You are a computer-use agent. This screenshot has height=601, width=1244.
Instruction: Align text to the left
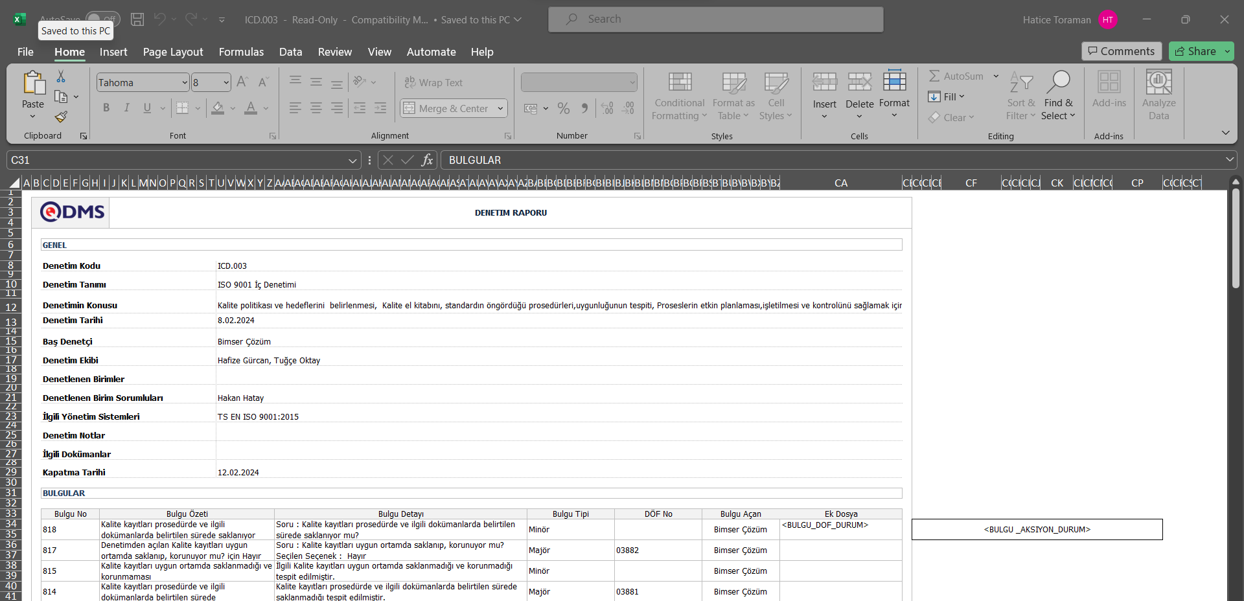tap(295, 108)
